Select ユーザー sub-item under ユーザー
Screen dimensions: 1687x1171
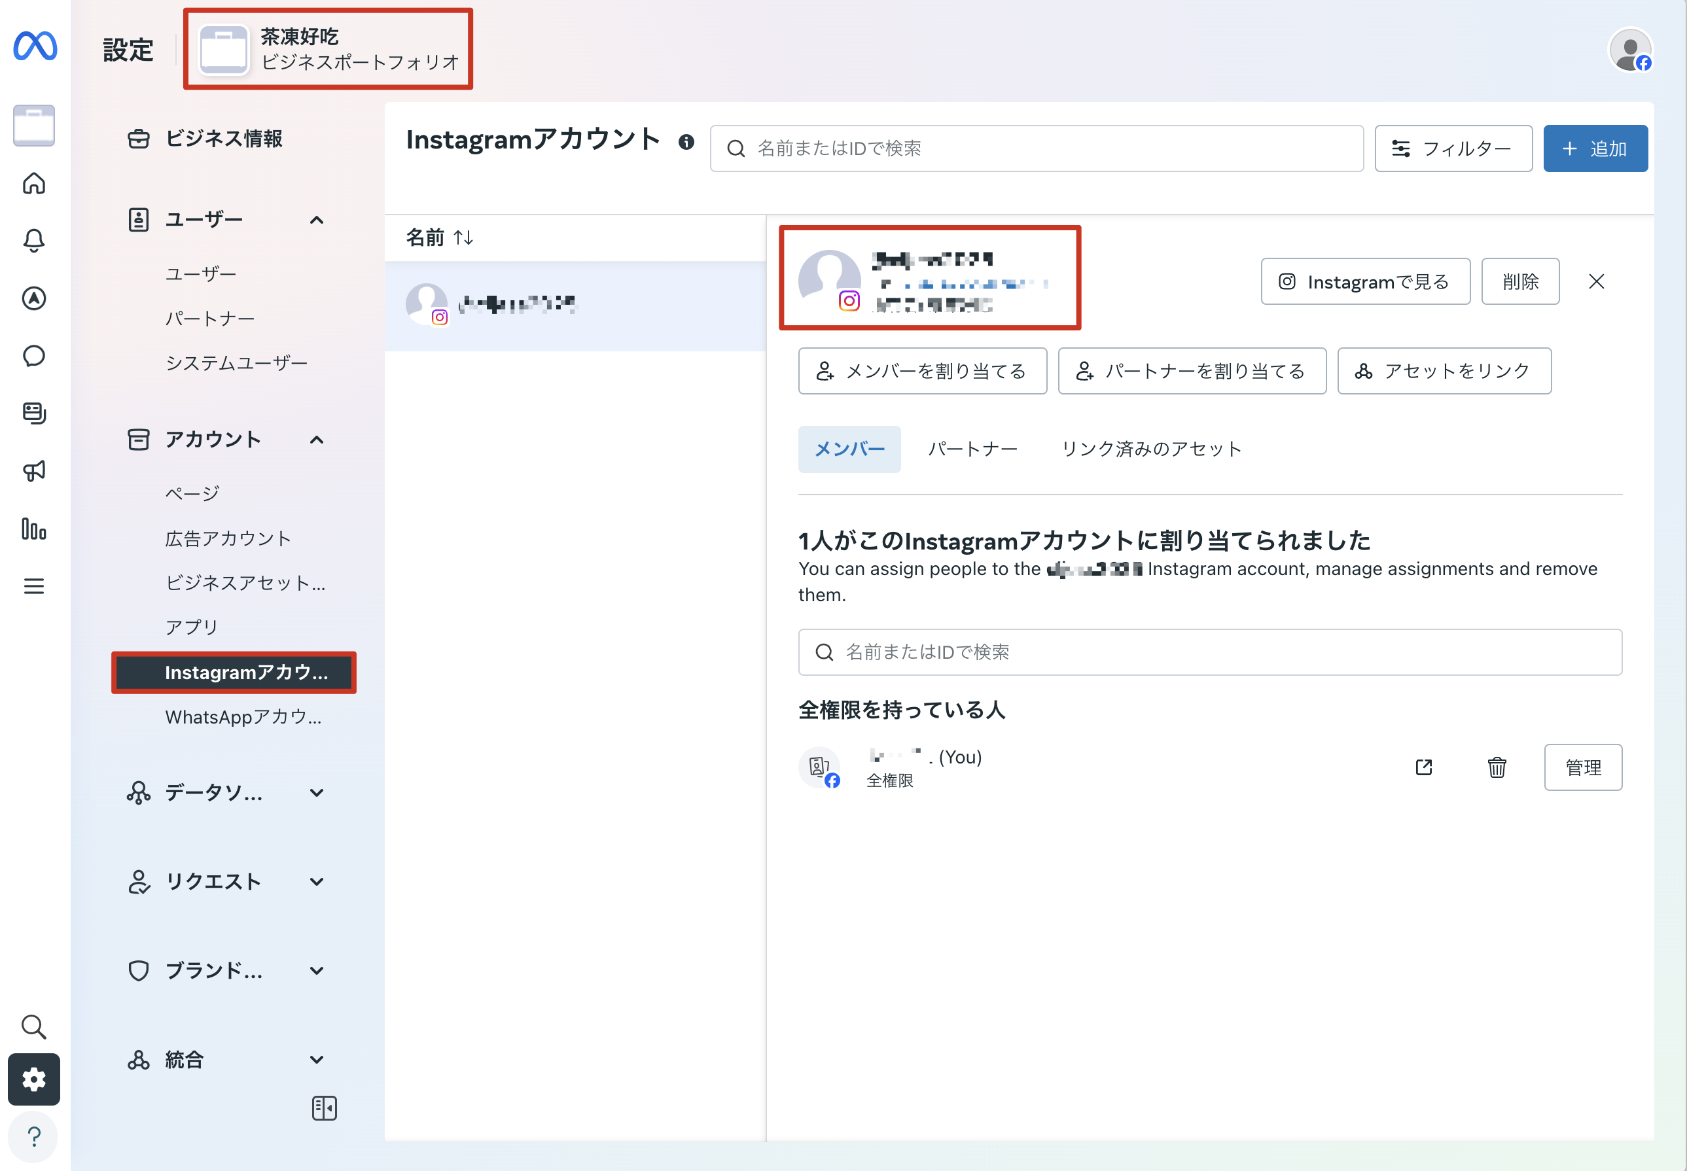pyautogui.click(x=201, y=274)
